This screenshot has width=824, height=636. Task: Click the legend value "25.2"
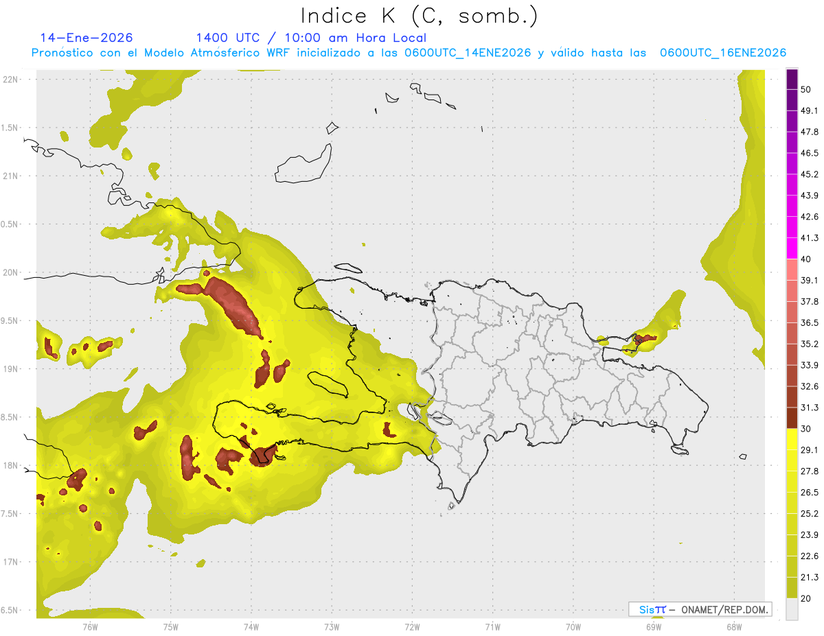click(x=810, y=513)
